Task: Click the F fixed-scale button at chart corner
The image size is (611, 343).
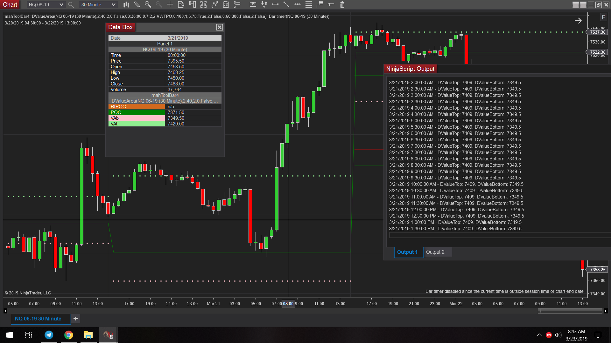Action: [x=603, y=17]
